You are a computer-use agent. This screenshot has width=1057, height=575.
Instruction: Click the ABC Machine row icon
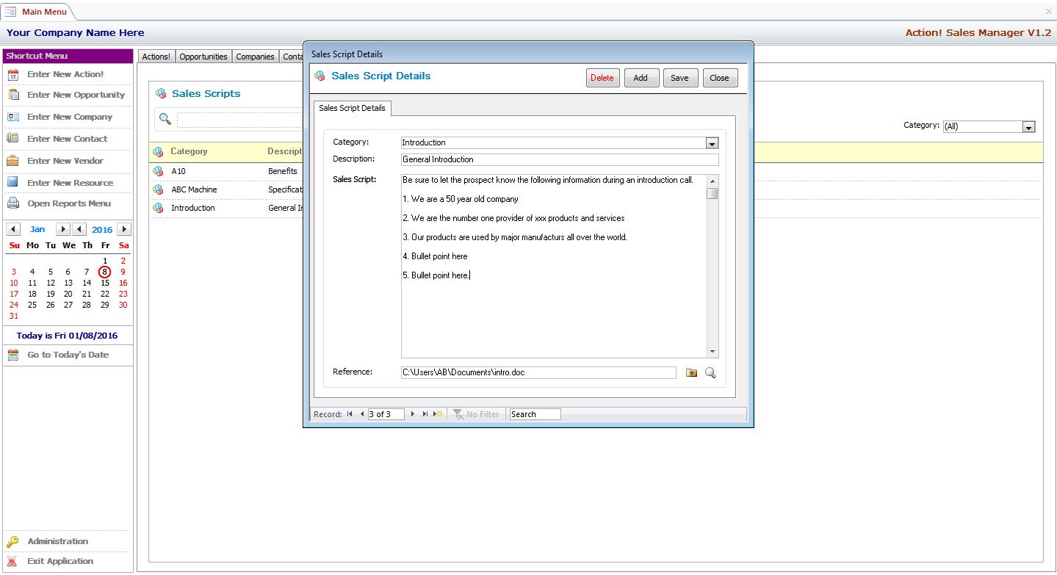[x=158, y=189]
